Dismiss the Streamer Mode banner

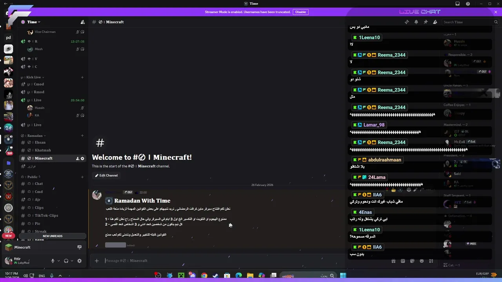click(496, 12)
